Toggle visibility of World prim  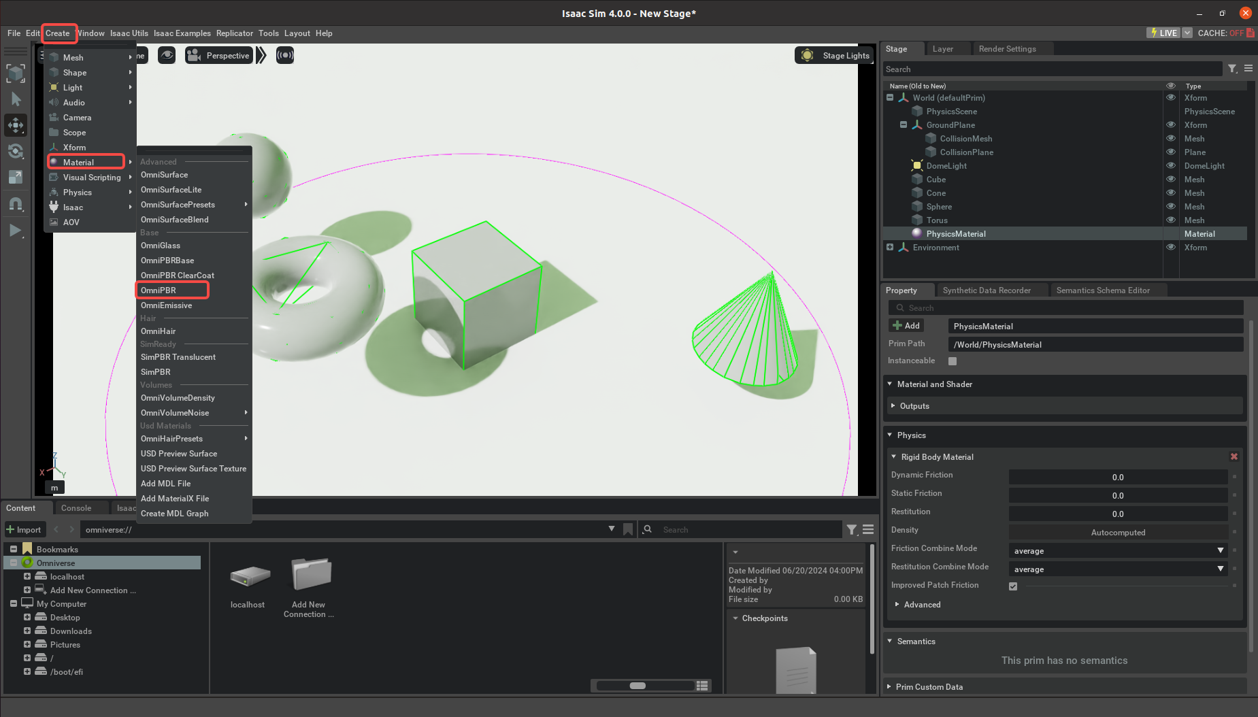1171,97
